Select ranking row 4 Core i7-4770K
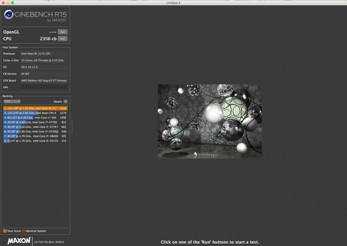 [x=35, y=122]
